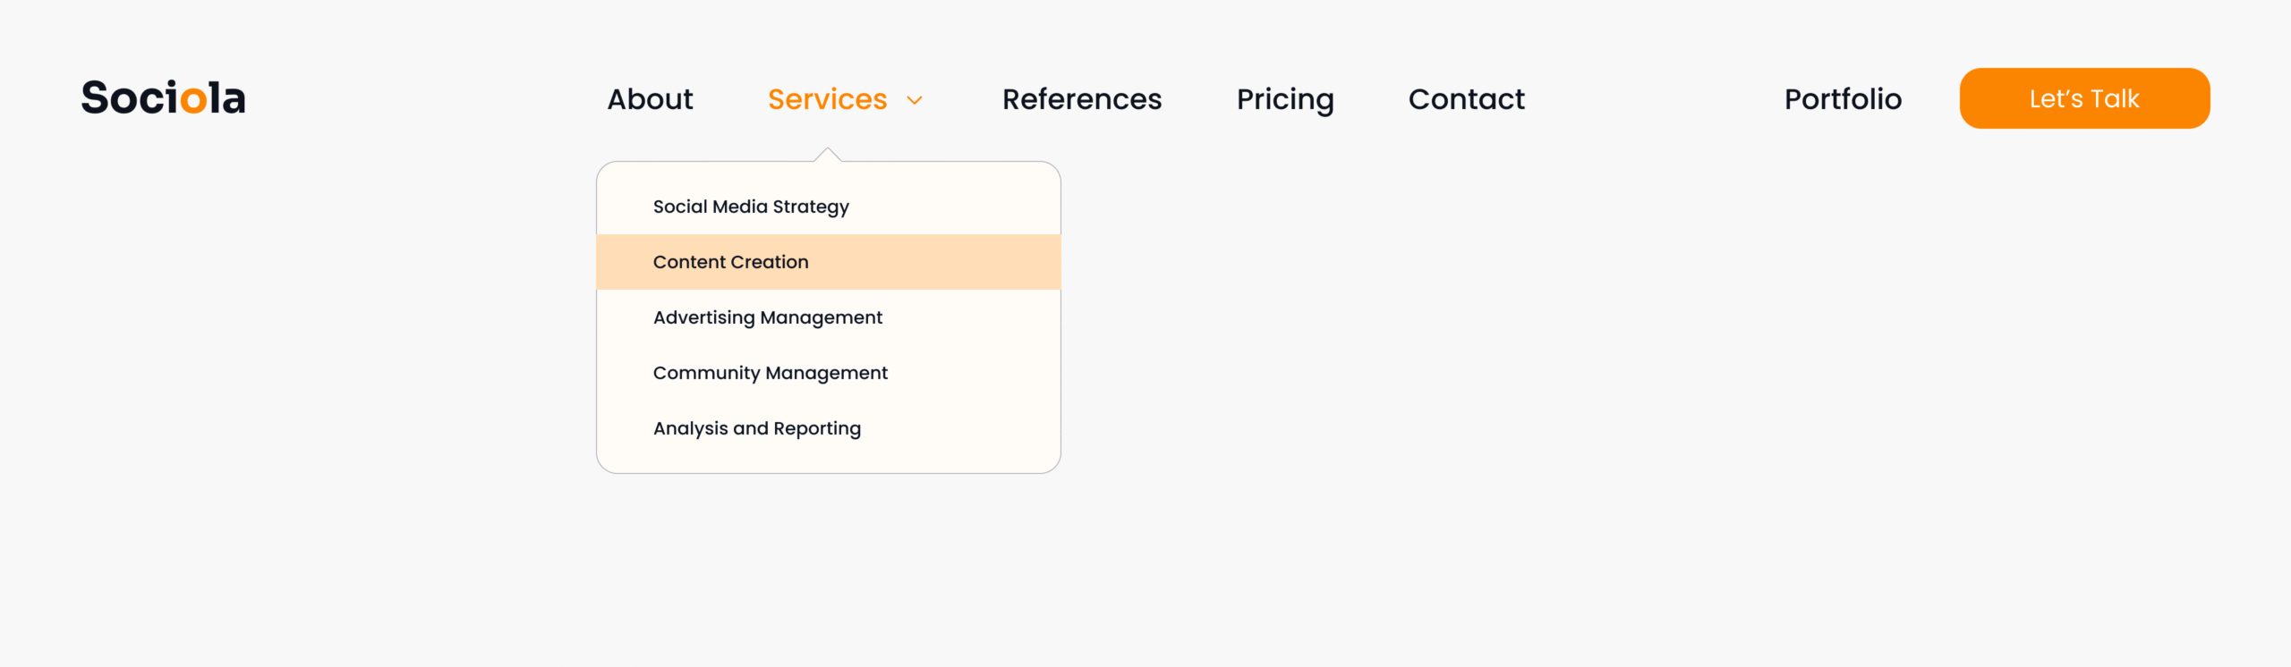Image resolution: width=2291 pixels, height=667 pixels.
Task: Click the word Advertising in the dropdown
Action: (x=703, y=317)
